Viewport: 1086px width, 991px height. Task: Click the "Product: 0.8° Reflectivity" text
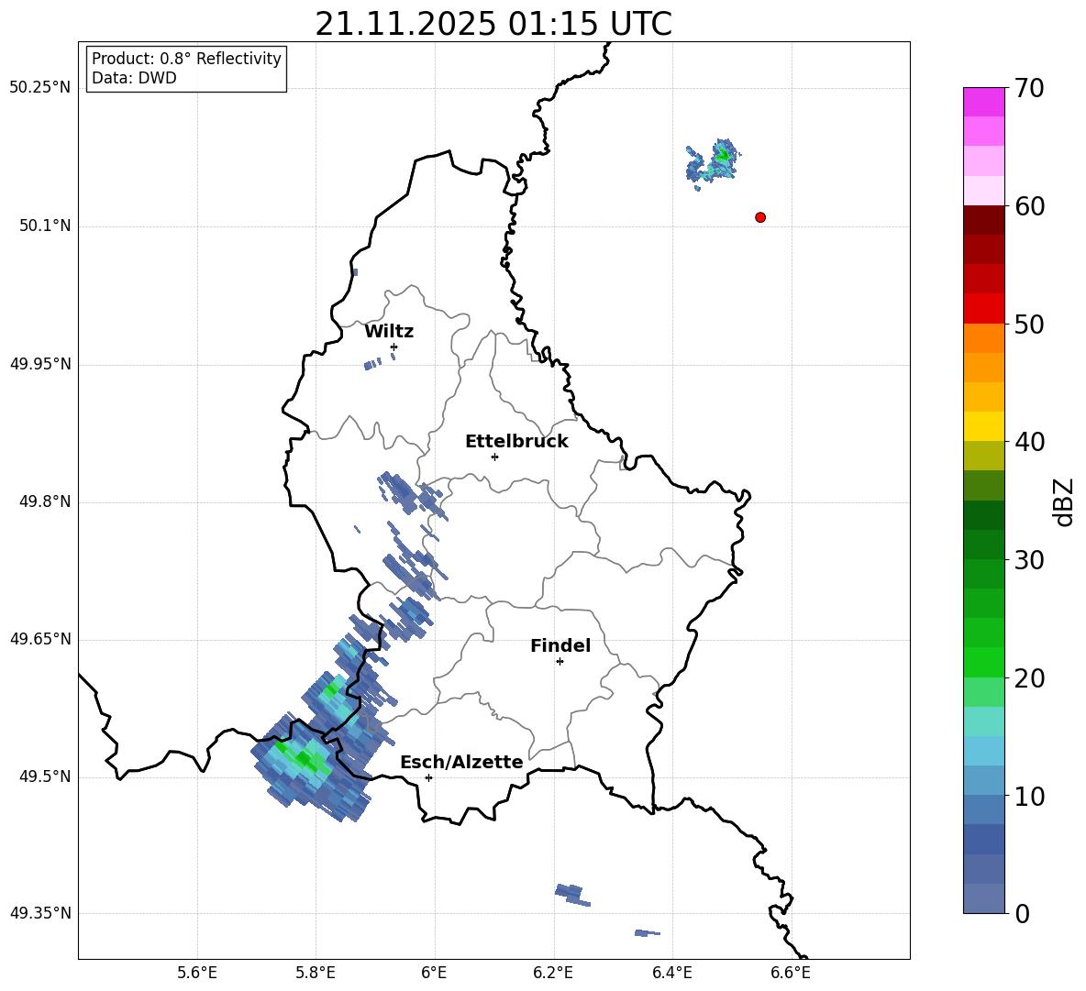tap(186, 59)
